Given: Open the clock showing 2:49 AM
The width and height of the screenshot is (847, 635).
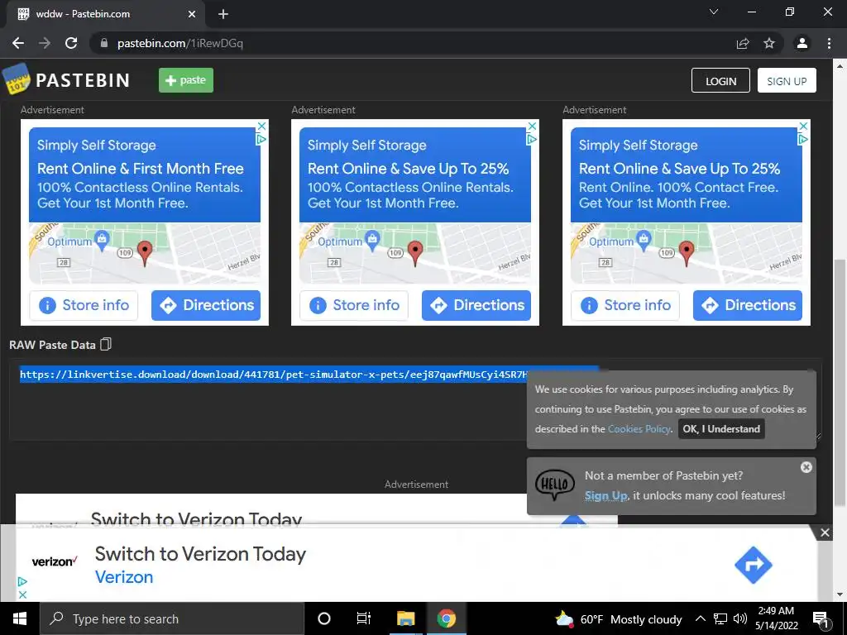Looking at the screenshot, I should [x=776, y=618].
